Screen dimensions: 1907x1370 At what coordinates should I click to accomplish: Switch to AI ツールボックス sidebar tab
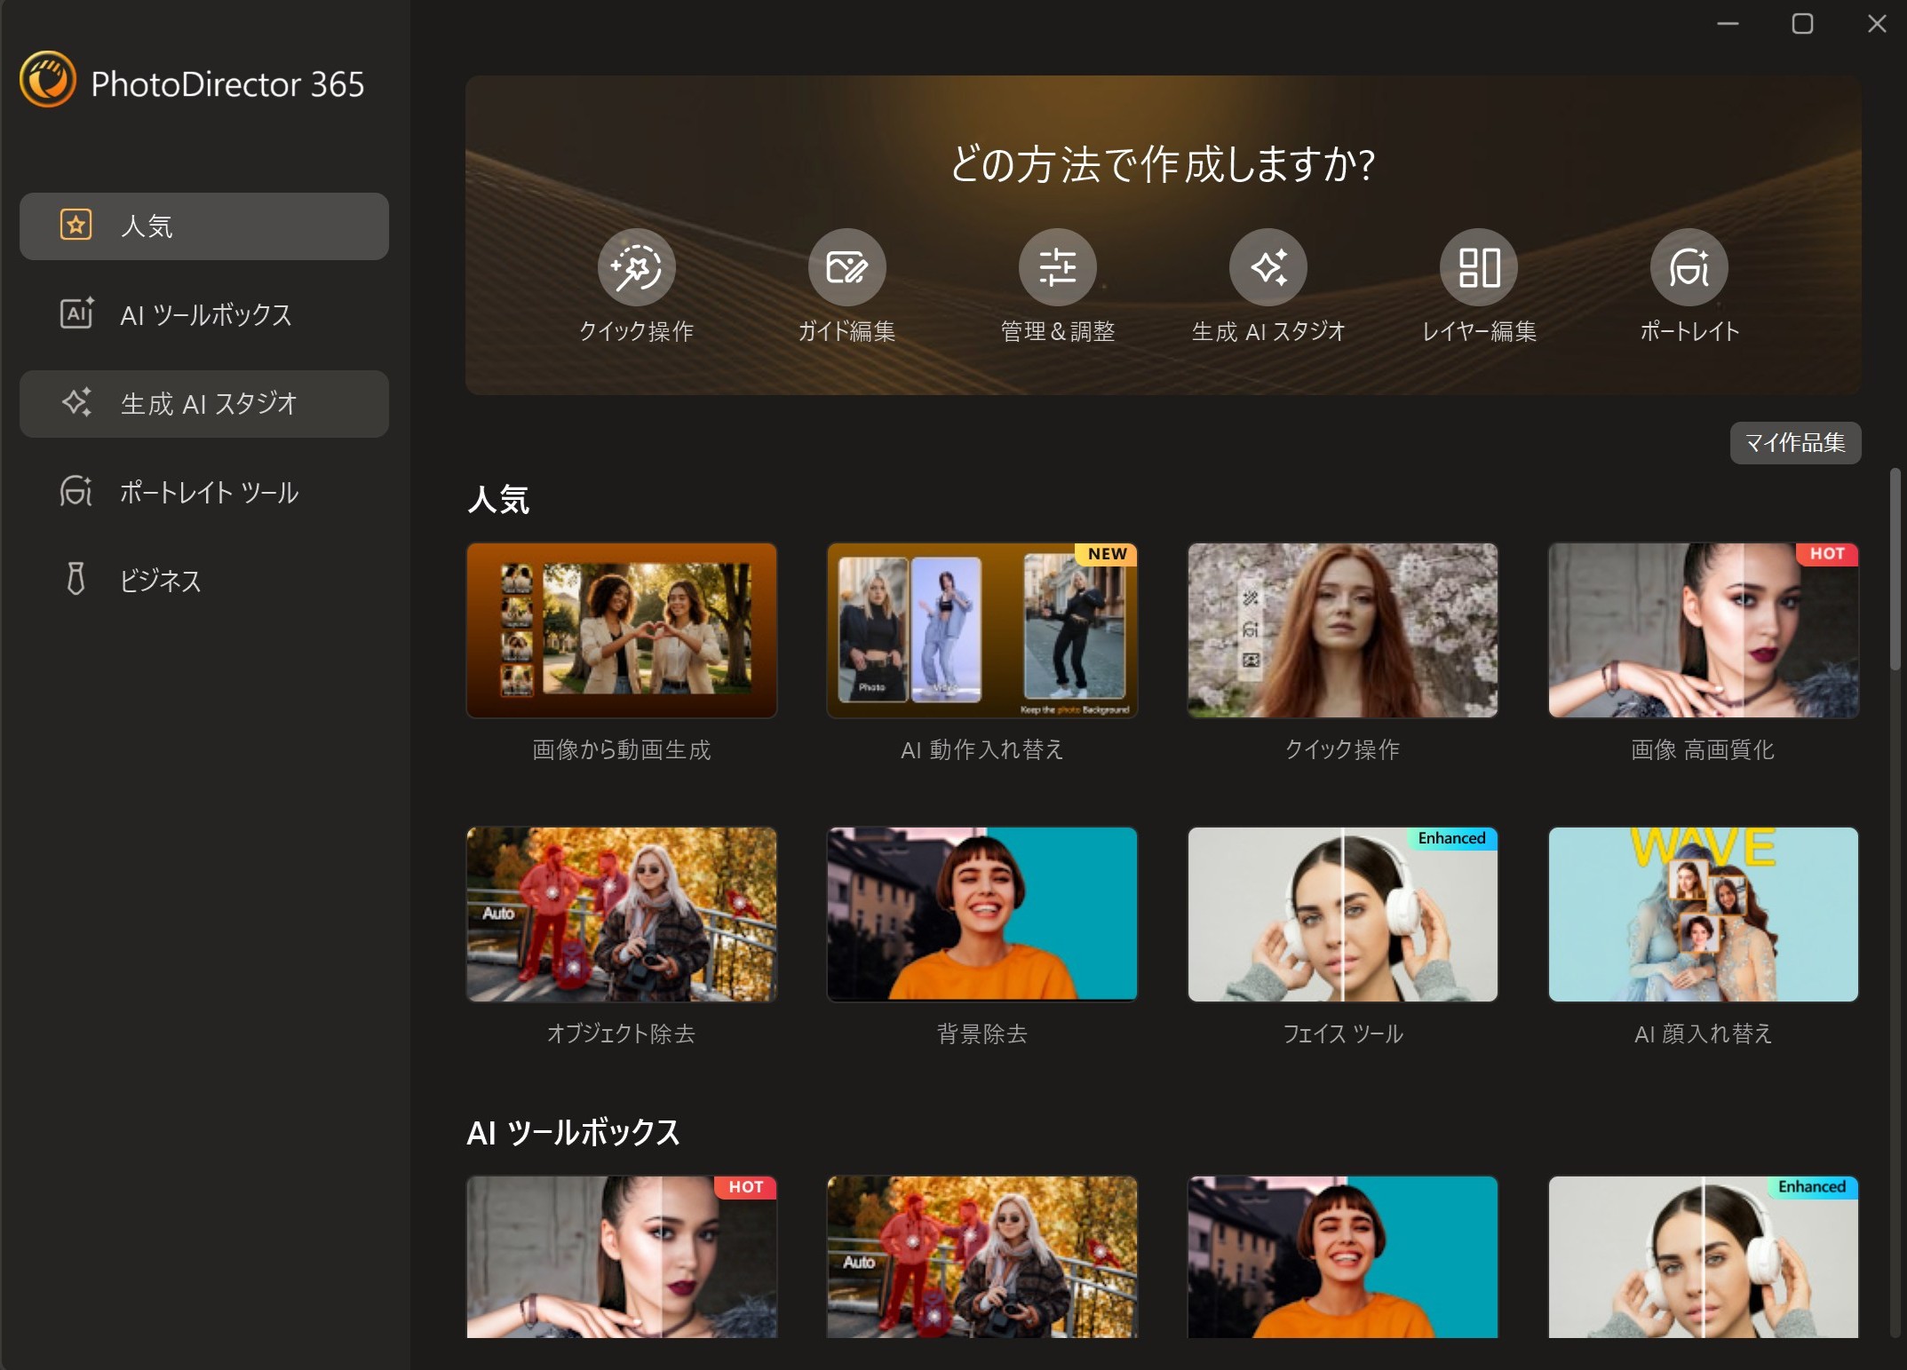pyautogui.click(x=204, y=315)
